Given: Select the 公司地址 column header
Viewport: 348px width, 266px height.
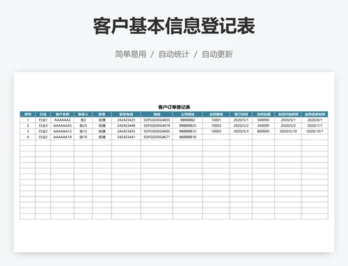Looking at the screenshot, I should point(187,114).
